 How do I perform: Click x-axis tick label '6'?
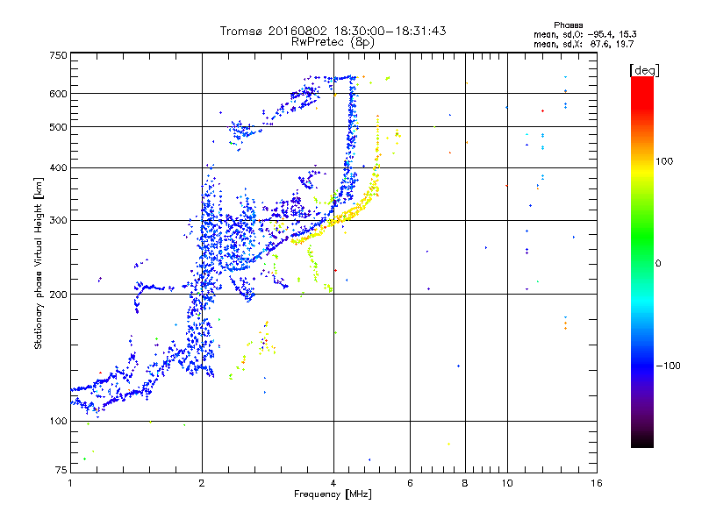tap(410, 483)
